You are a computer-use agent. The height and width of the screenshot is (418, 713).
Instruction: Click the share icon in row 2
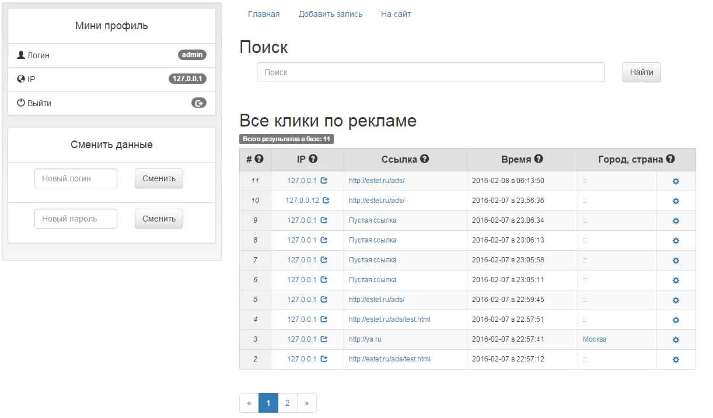[x=324, y=359]
